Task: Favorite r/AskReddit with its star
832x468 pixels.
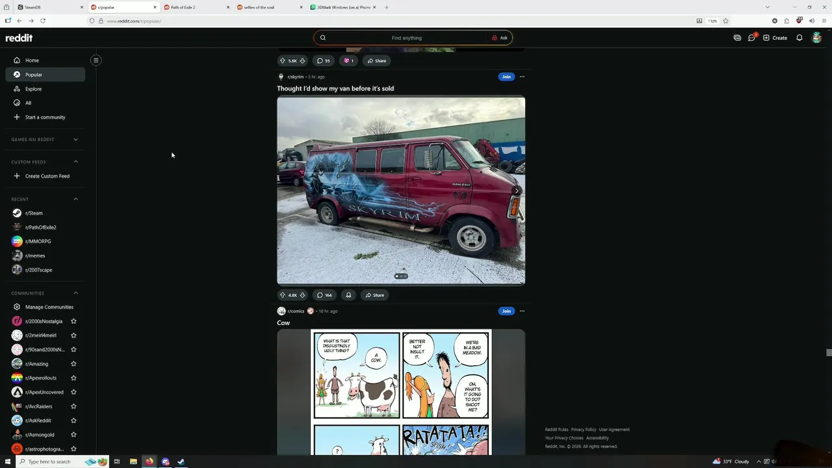Action: tap(73, 421)
